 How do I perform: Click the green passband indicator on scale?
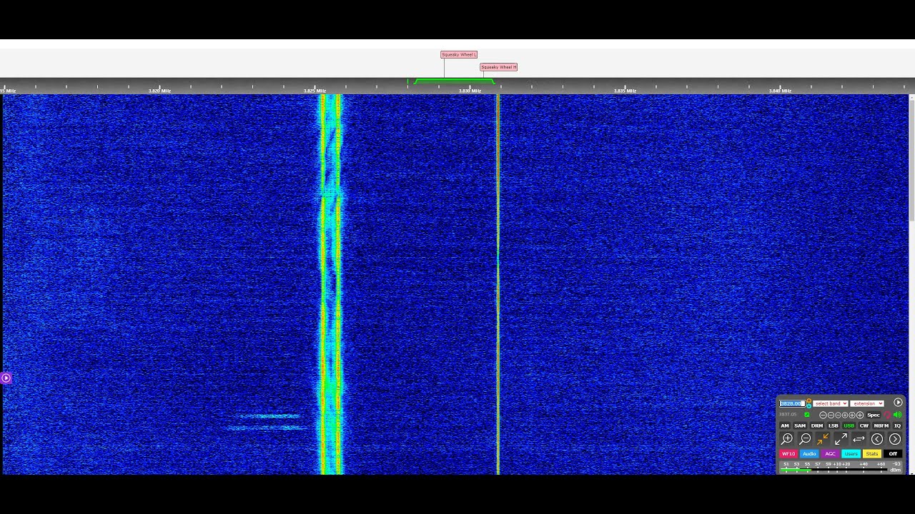tap(454, 81)
